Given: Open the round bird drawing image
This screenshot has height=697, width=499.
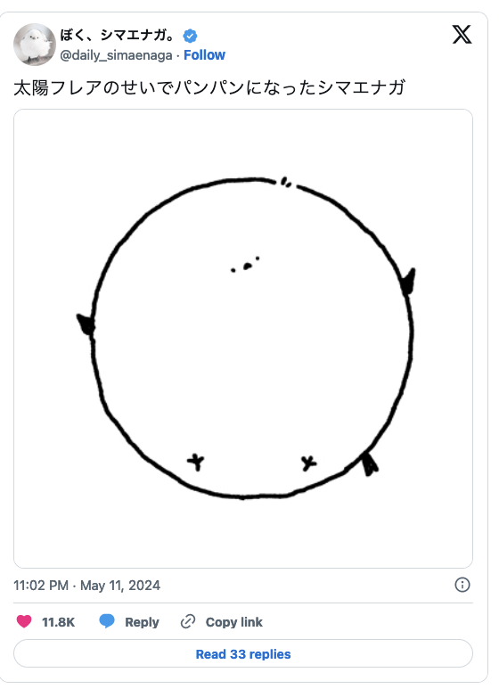Looking at the screenshot, I should click(x=243, y=339).
